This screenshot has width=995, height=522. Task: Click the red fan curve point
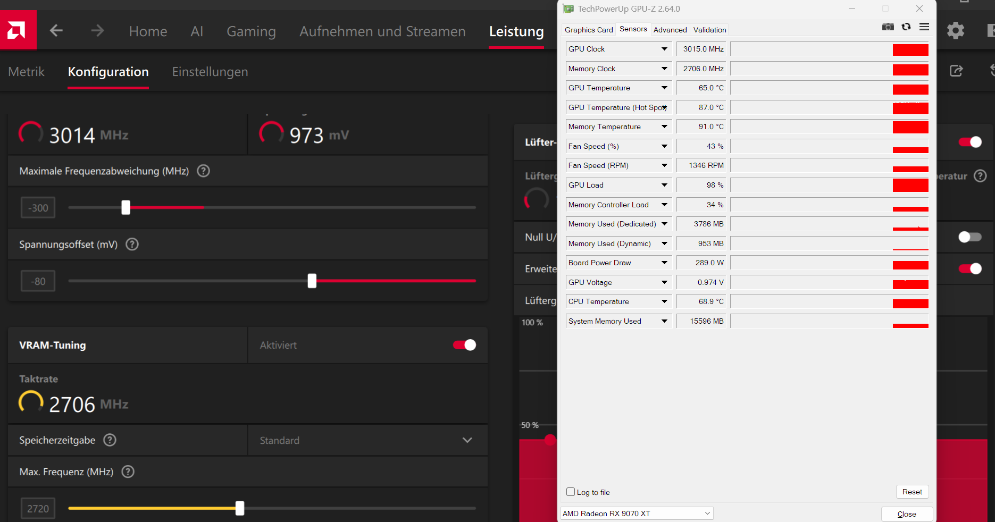click(x=550, y=440)
